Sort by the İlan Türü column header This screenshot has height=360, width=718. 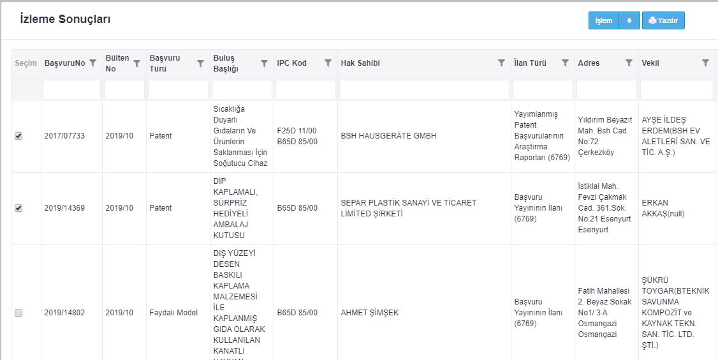531,63
